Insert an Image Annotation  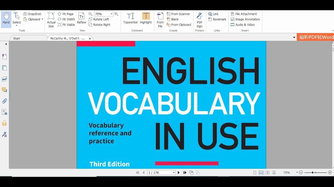tap(245, 19)
